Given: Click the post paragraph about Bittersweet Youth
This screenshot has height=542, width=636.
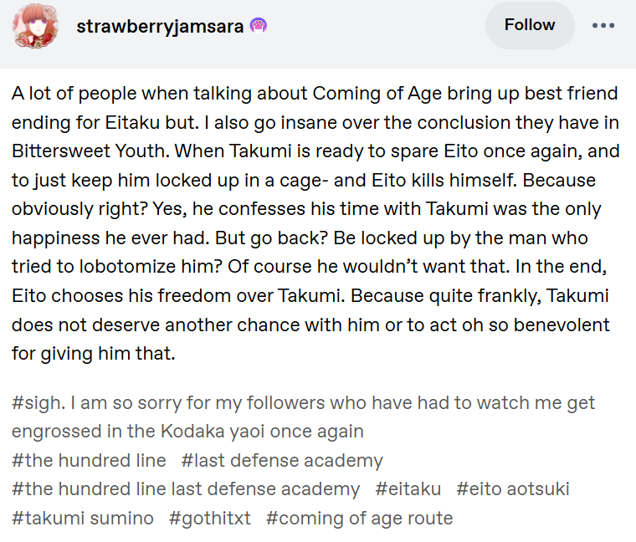Looking at the screenshot, I should pos(315,223).
